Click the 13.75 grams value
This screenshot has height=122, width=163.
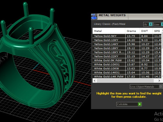tap(131, 36)
